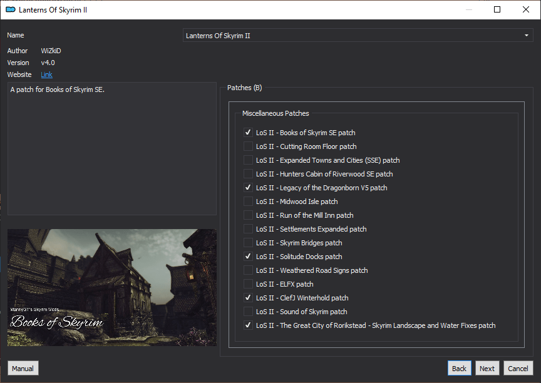This screenshot has width=541, height=383.
Task: Check the ELFX patch checkbox
Action: pos(248,284)
